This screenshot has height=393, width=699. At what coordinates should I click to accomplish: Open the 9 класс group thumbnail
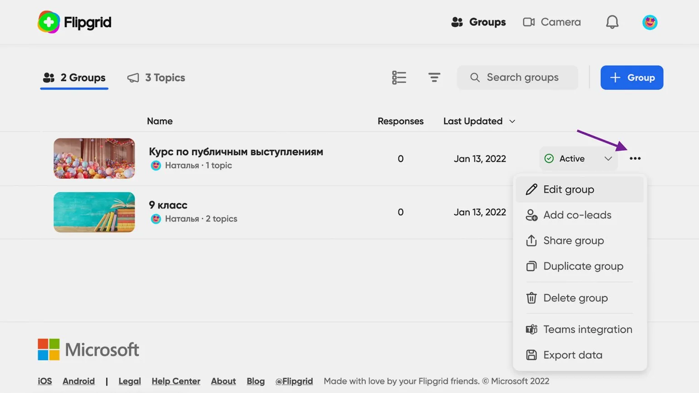point(94,212)
